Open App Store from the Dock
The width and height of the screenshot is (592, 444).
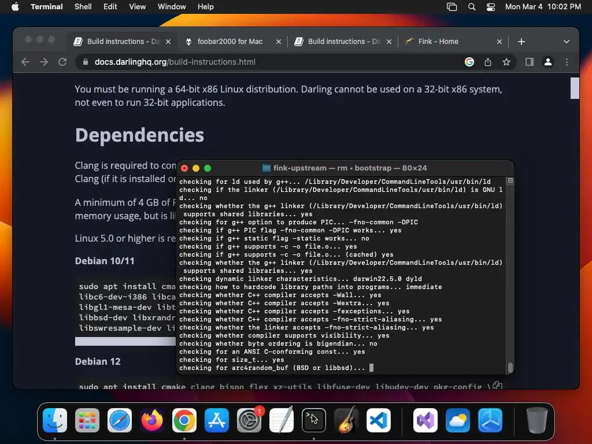click(x=217, y=420)
